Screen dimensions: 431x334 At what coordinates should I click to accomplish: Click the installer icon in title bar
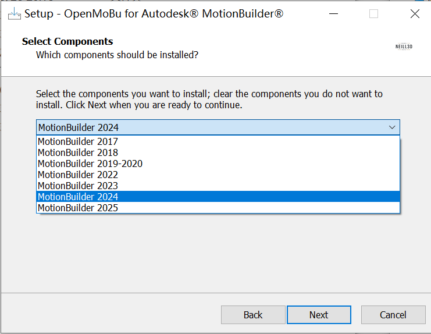14,13
